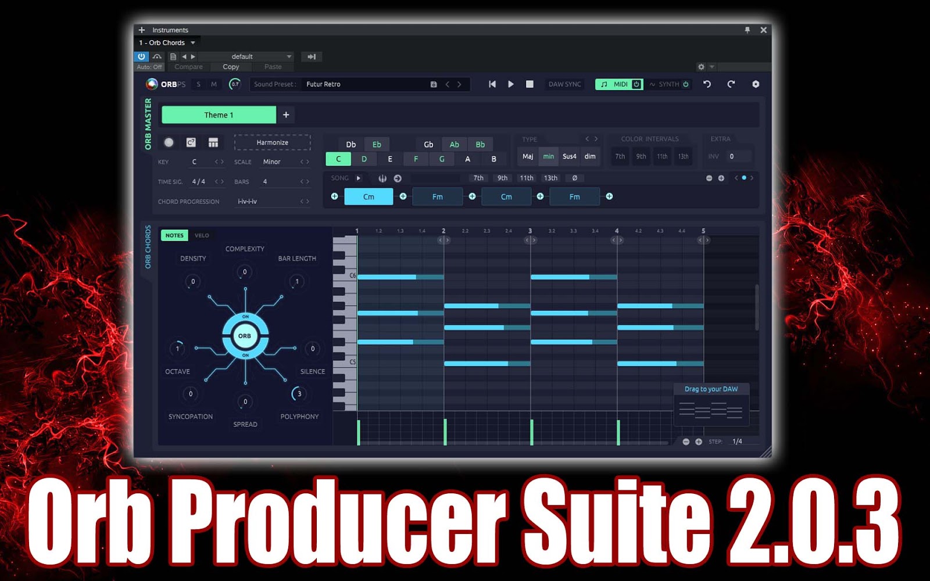
Task: Remove a chord slot with minus icon
Action: tap(709, 178)
